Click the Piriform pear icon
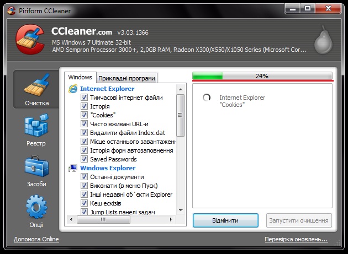This screenshot has height=254, width=348. [x=323, y=40]
